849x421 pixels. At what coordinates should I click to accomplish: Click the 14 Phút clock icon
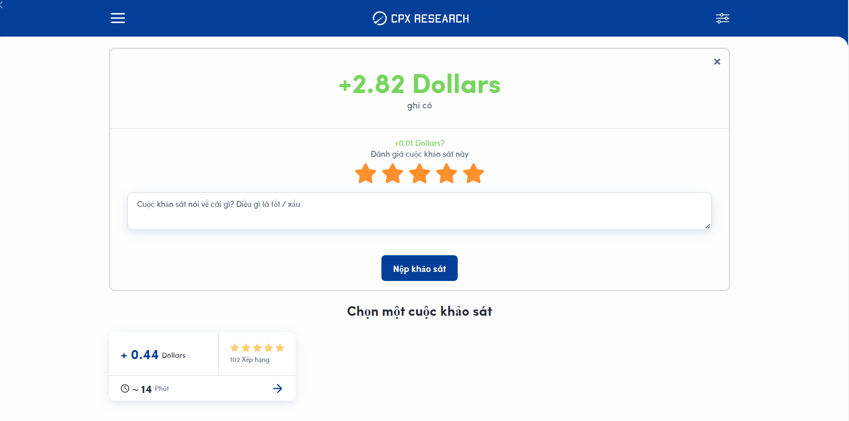point(125,388)
